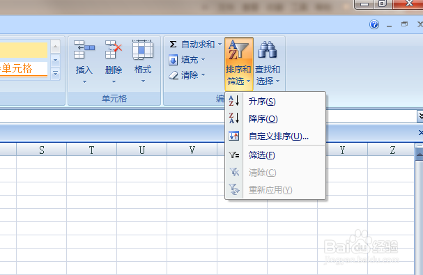
Task: Open the Clear (清除) dropdown arrow
Action: pos(203,74)
